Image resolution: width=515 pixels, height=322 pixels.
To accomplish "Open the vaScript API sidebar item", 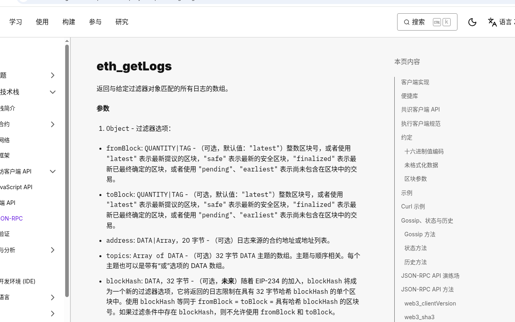I will click(x=16, y=187).
